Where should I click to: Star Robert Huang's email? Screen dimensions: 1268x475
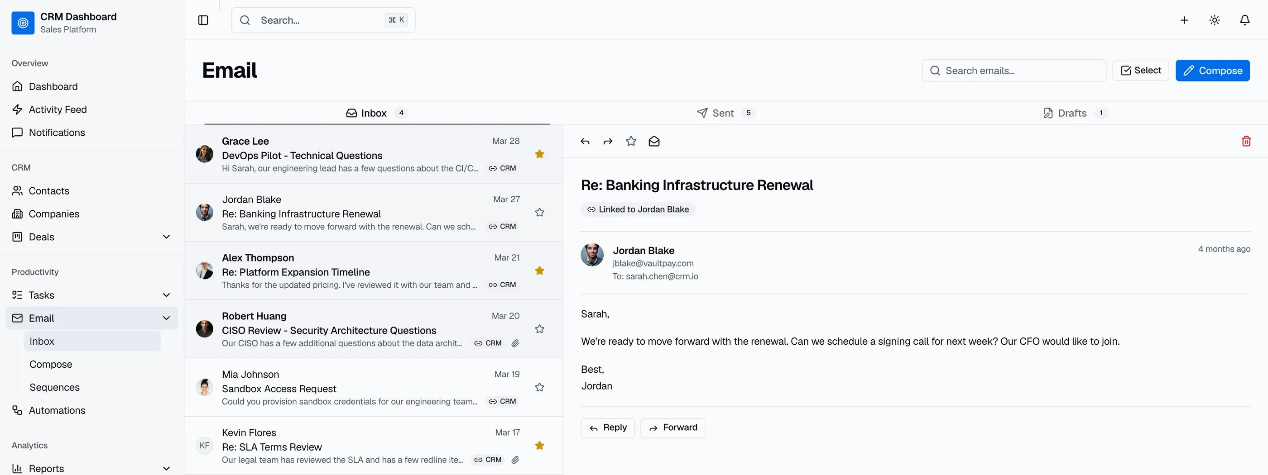point(539,329)
